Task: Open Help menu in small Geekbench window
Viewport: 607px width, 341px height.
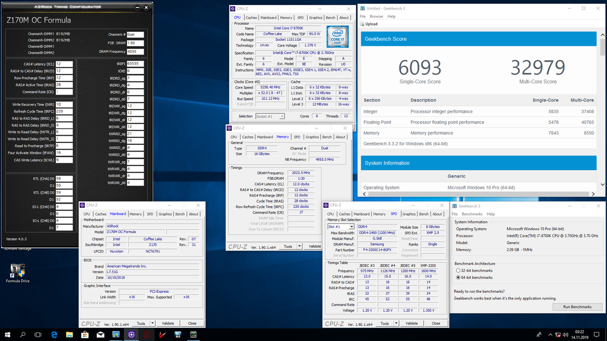Action: pyautogui.click(x=491, y=214)
